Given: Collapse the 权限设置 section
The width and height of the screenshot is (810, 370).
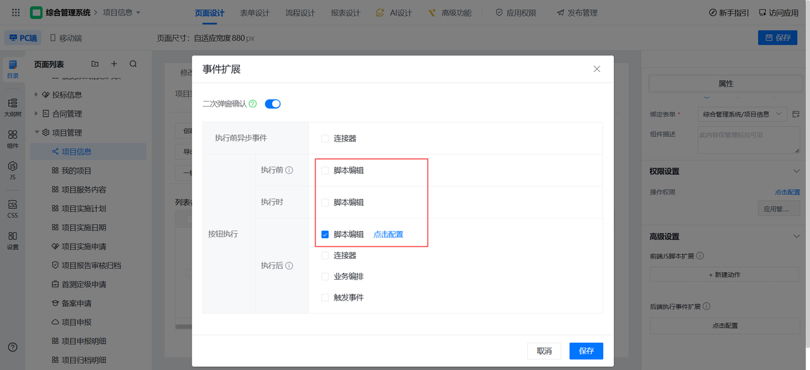Looking at the screenshot, I should pyautogui.click(x=797, y=171).
